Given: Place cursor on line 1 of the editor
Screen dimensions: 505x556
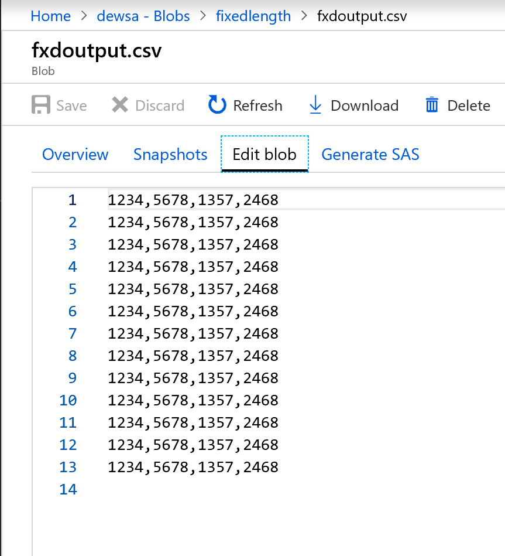Looking at the screenshot, I should pos(193,200).
